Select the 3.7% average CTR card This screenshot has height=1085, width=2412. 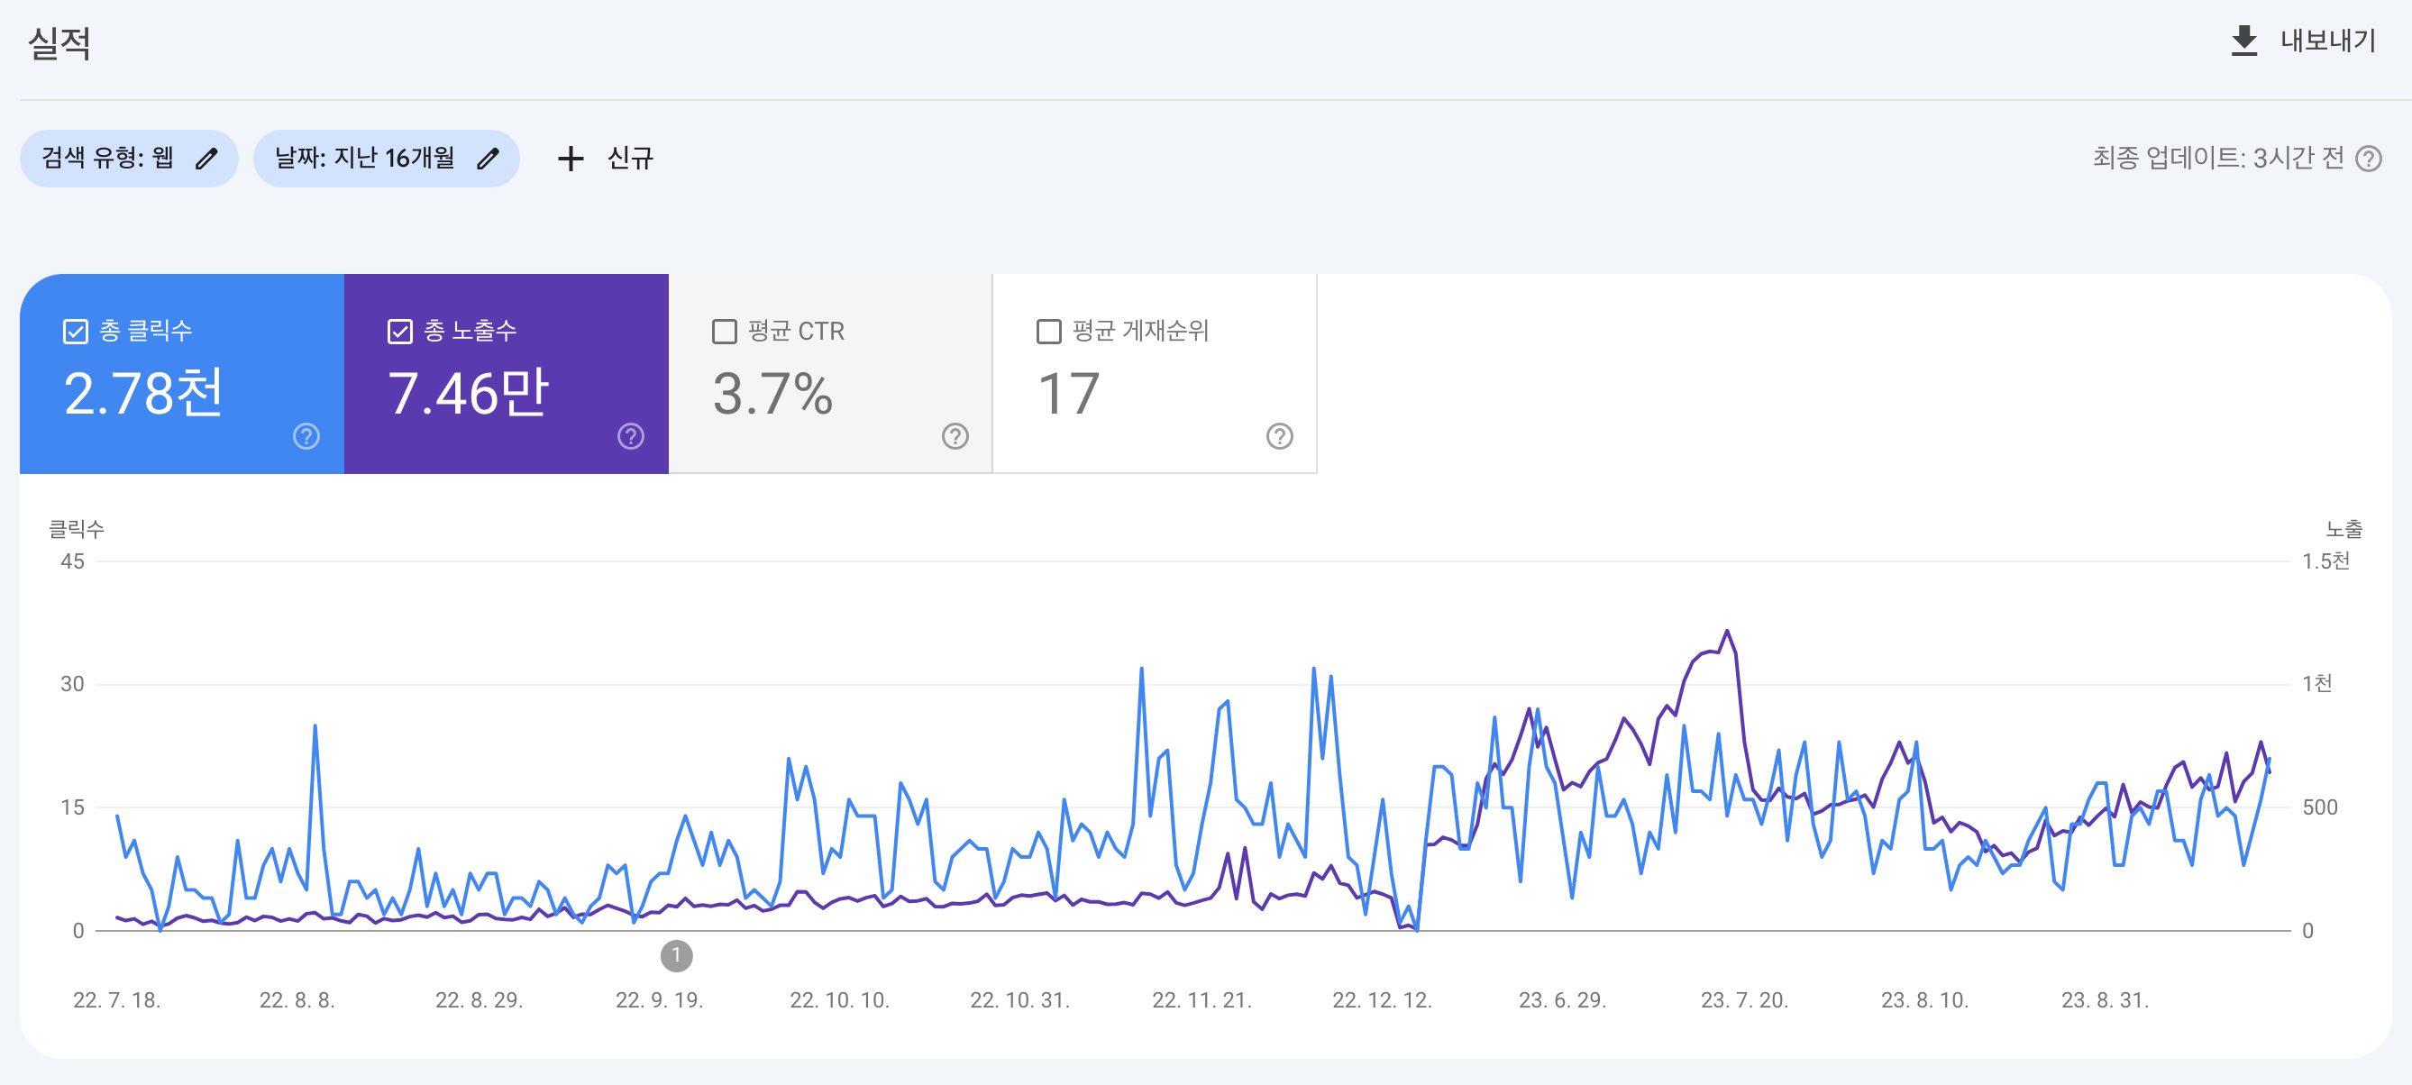pos(772,393)
